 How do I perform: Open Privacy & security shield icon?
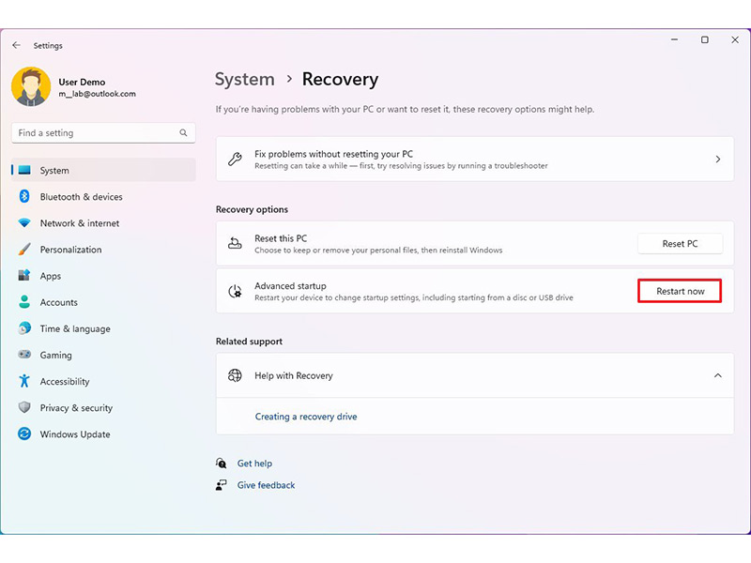pos(24,407)
